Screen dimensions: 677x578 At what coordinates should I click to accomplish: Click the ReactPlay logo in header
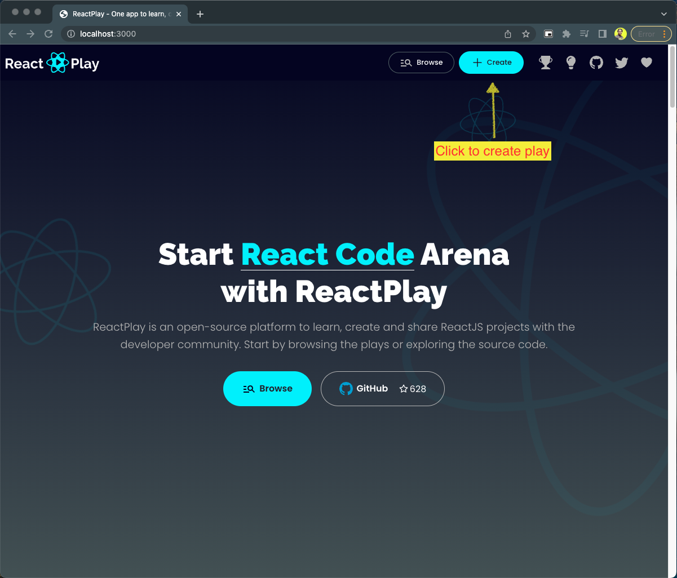tap(52, 63)
